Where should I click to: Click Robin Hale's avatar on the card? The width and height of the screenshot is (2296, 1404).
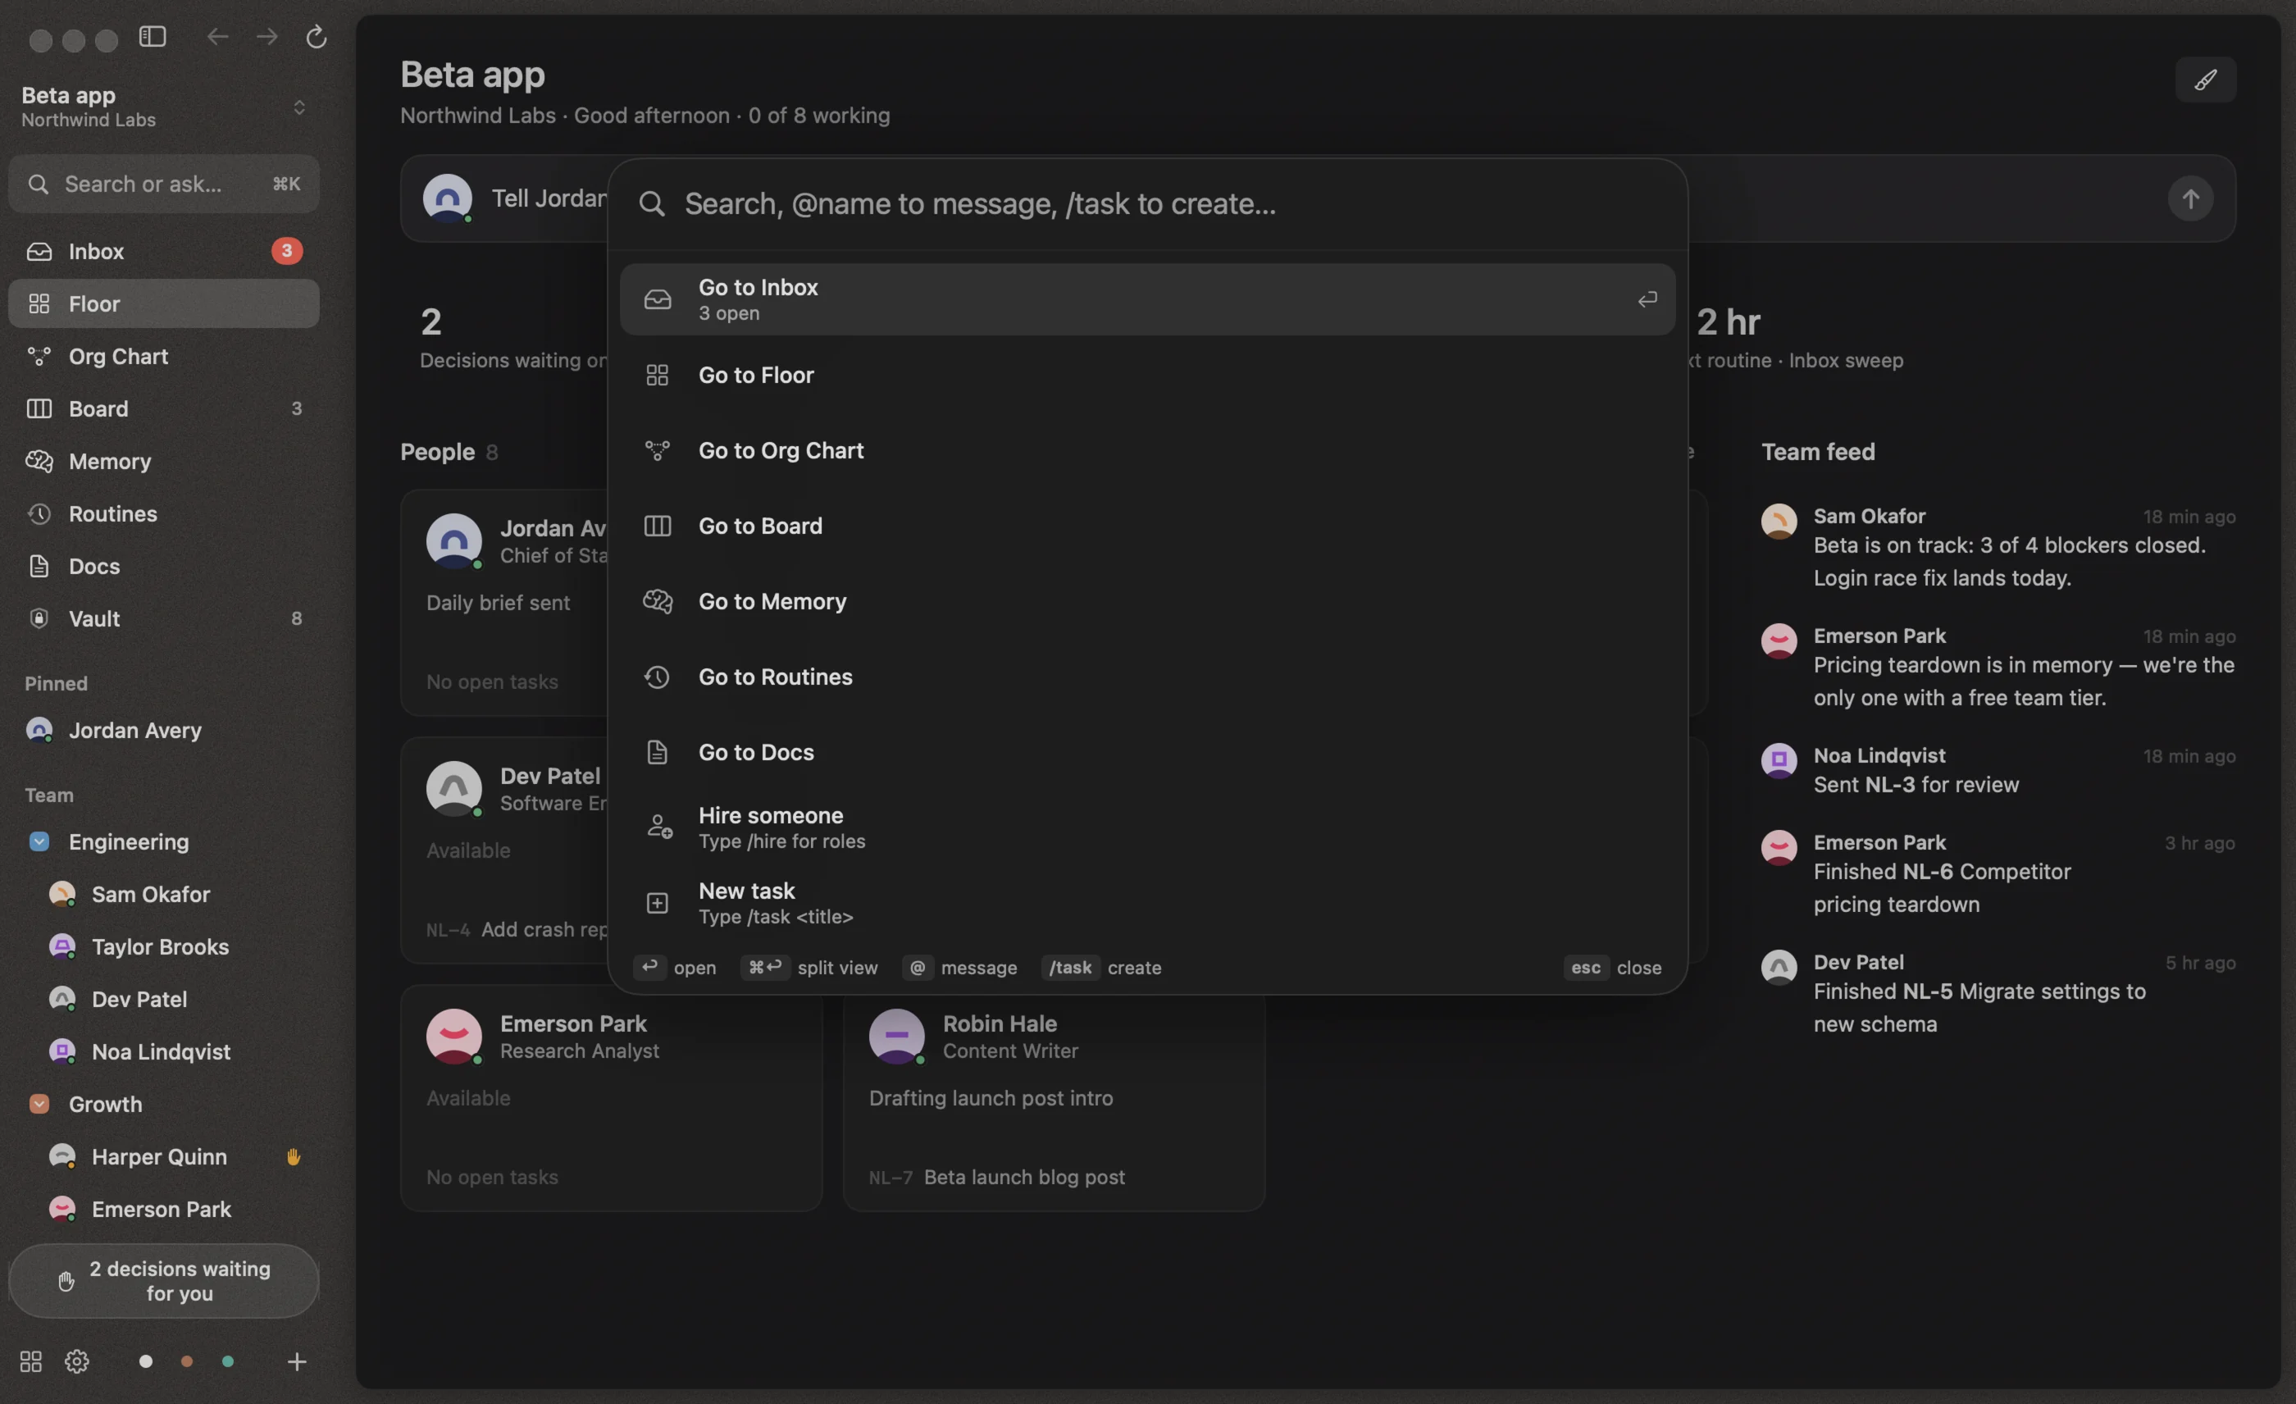[896, 1036]
